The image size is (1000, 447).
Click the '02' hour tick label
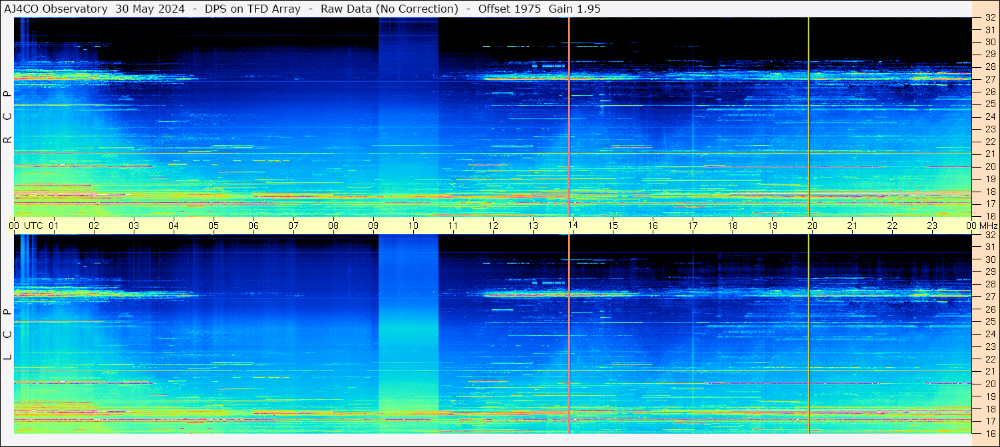point(94,225)
